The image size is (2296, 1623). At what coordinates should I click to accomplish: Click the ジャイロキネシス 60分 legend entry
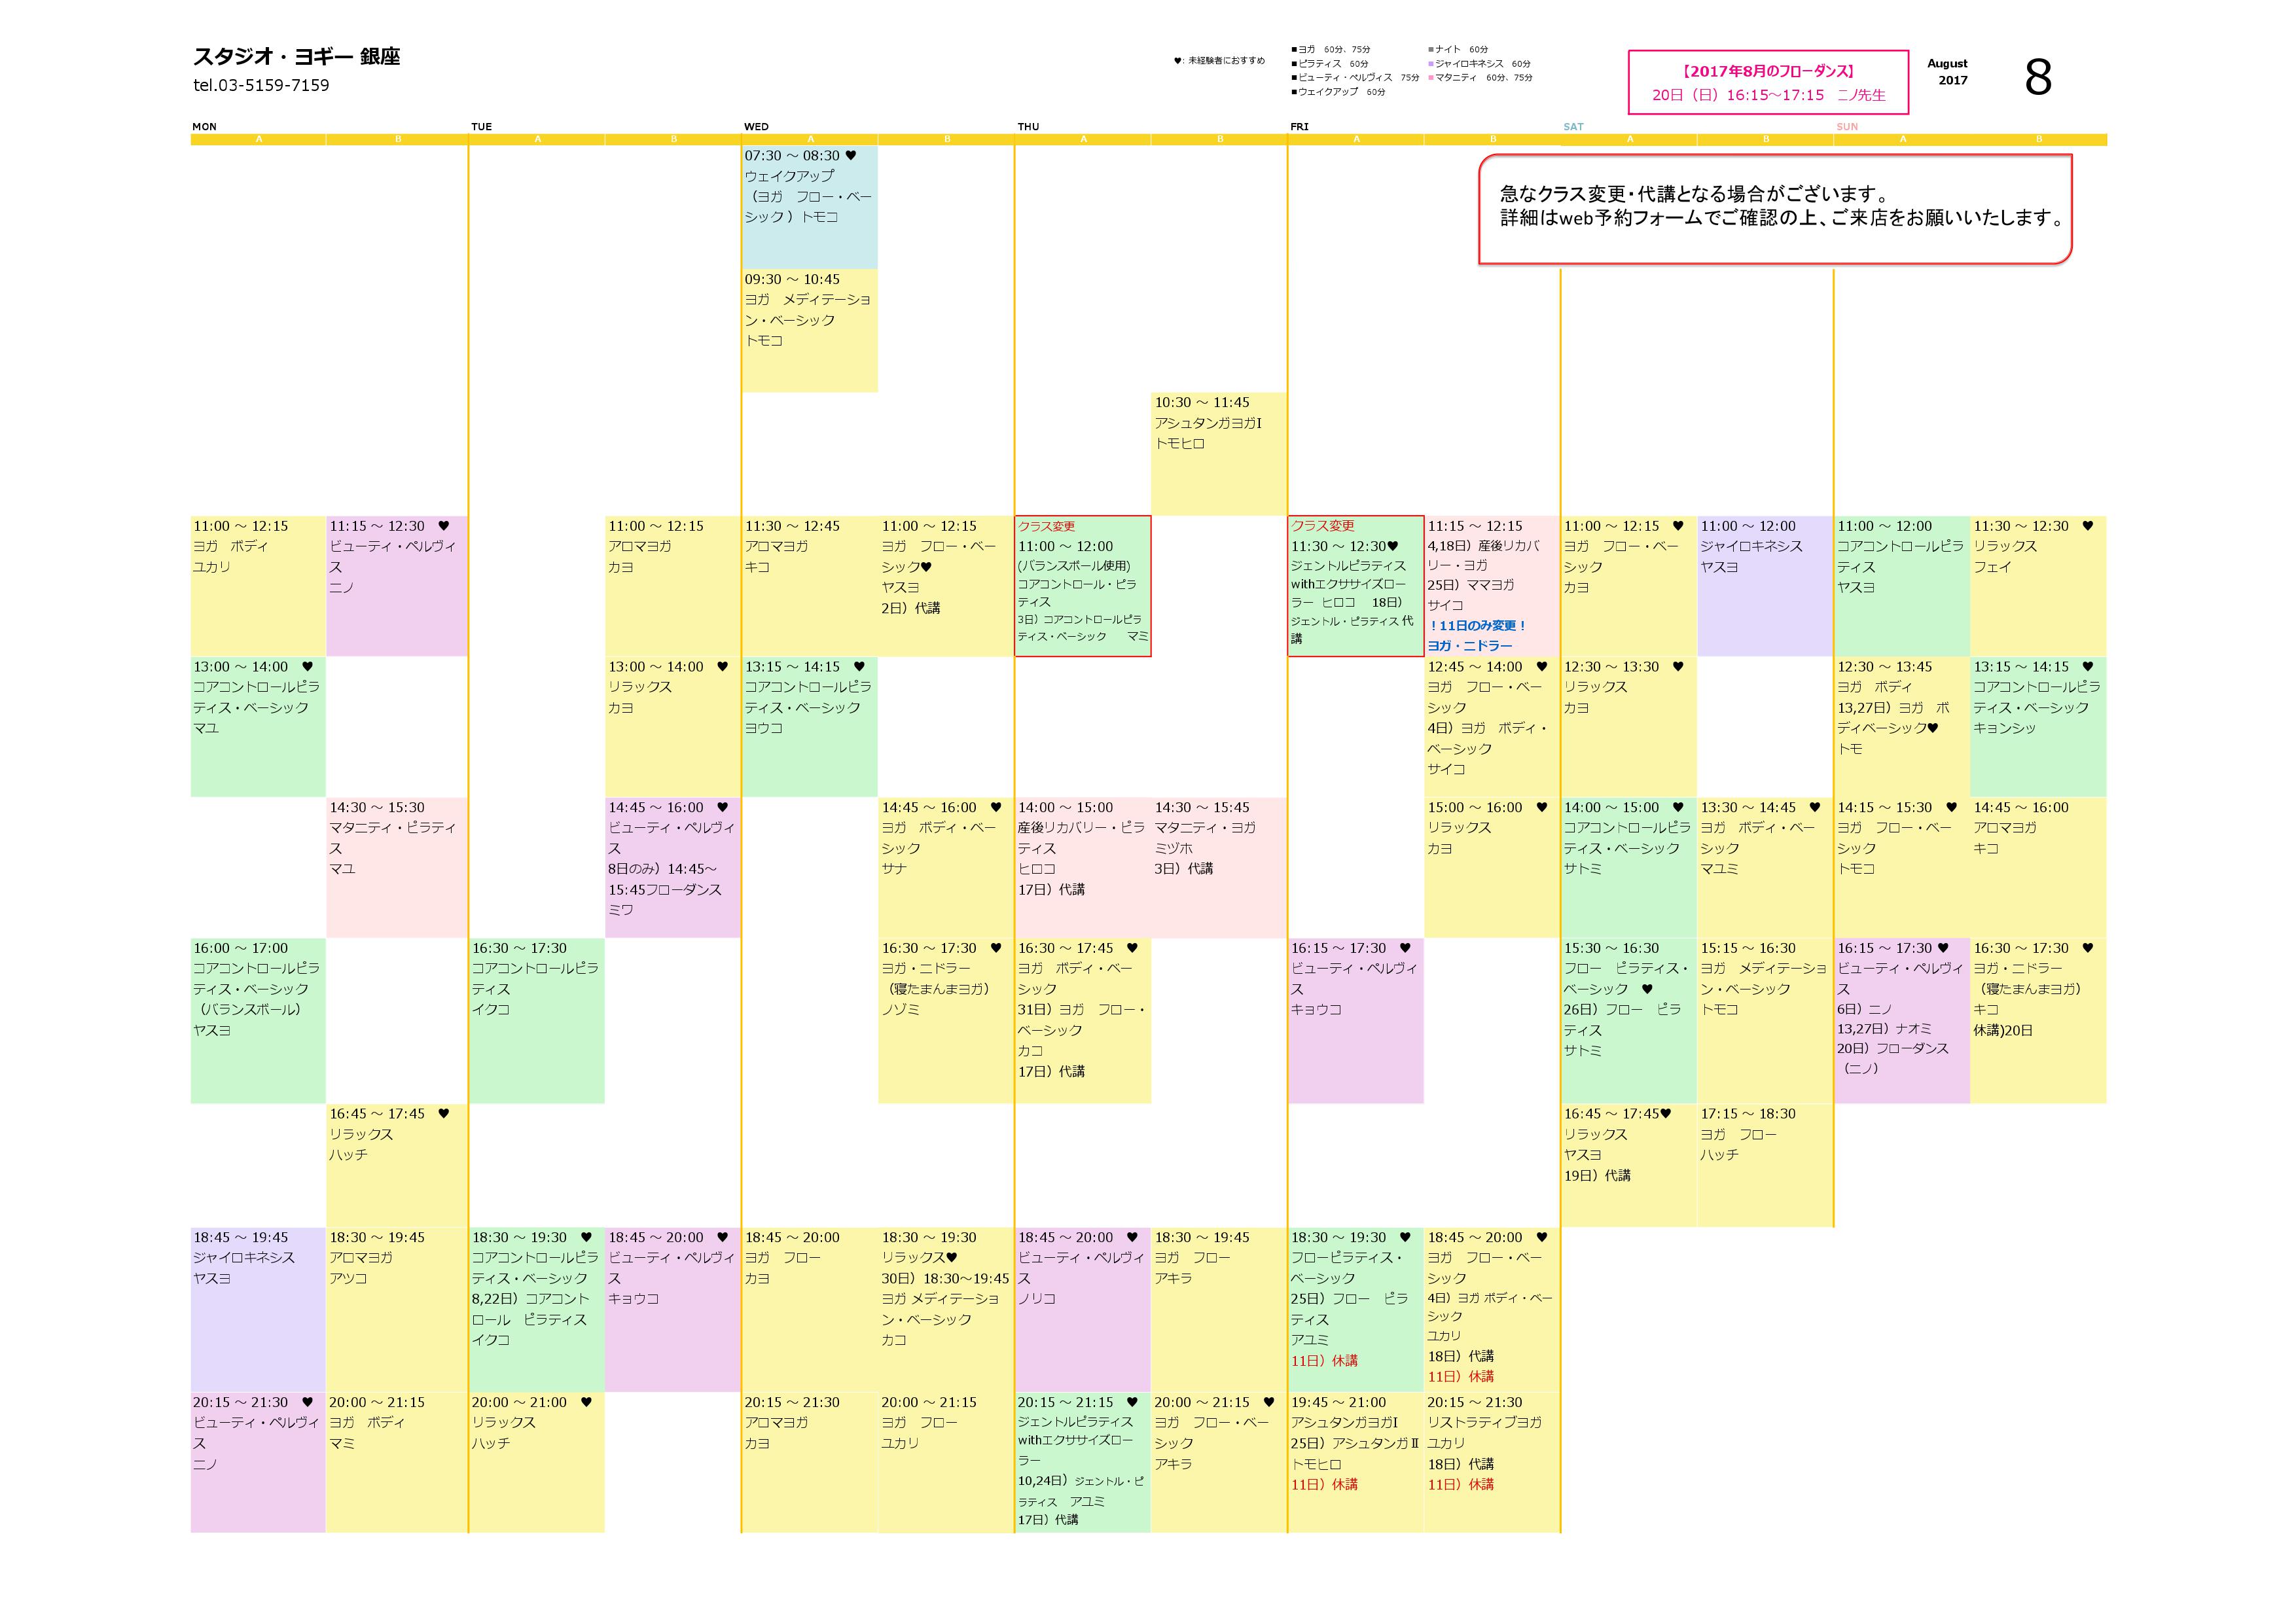pyautogui.click(x=1479, y=63)
